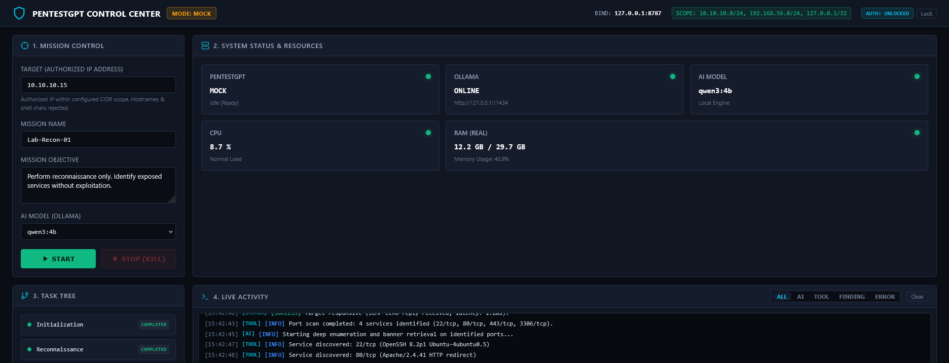Click Memory Usage: 40.9% text
The image size is (949, 363).
tap(482, 159)
